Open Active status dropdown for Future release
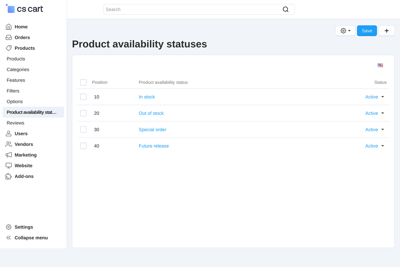Image resolution: width=400 pixels, height=267 pixels. pyautogui.click(x=375, y=146)
